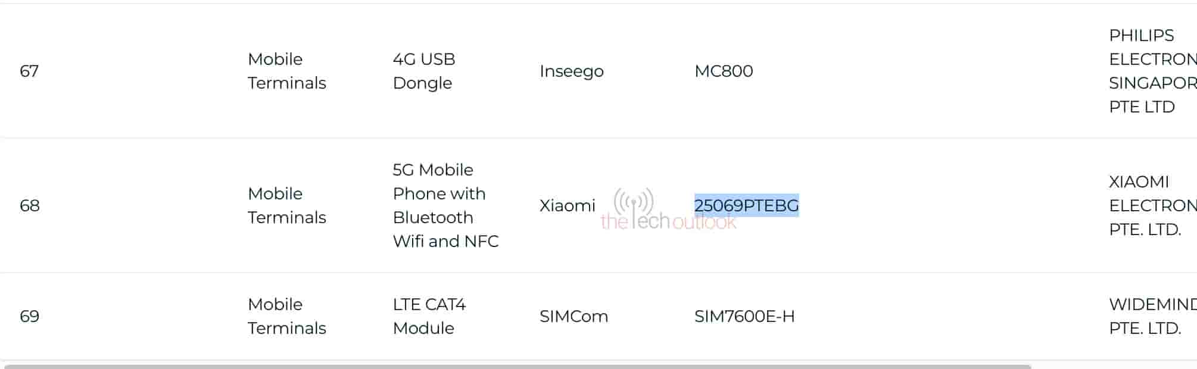Screen dimensions: 1197x369
Task: Select the 4G USB Dongle description
Action: coord(424,71)
